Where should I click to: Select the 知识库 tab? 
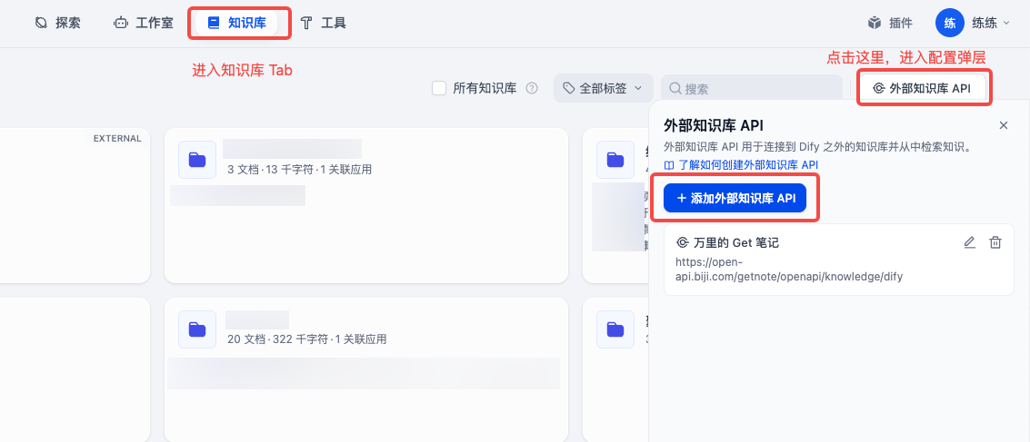click(x=237, y=23)
